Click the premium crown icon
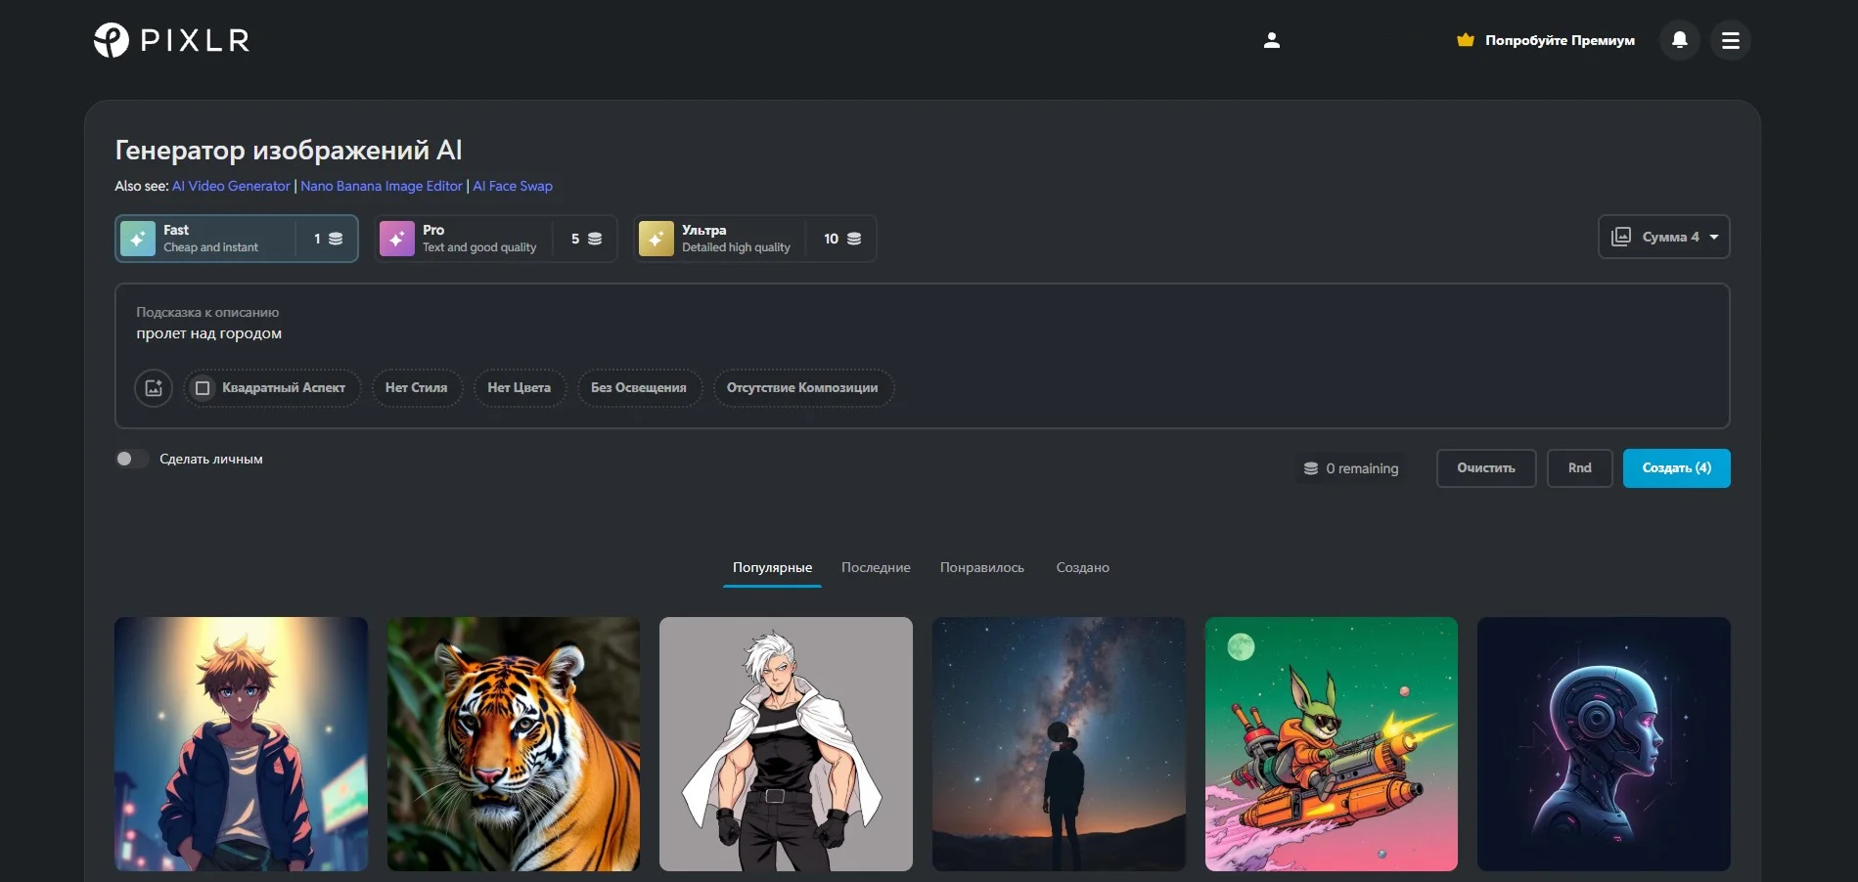 click(1466, 40)
